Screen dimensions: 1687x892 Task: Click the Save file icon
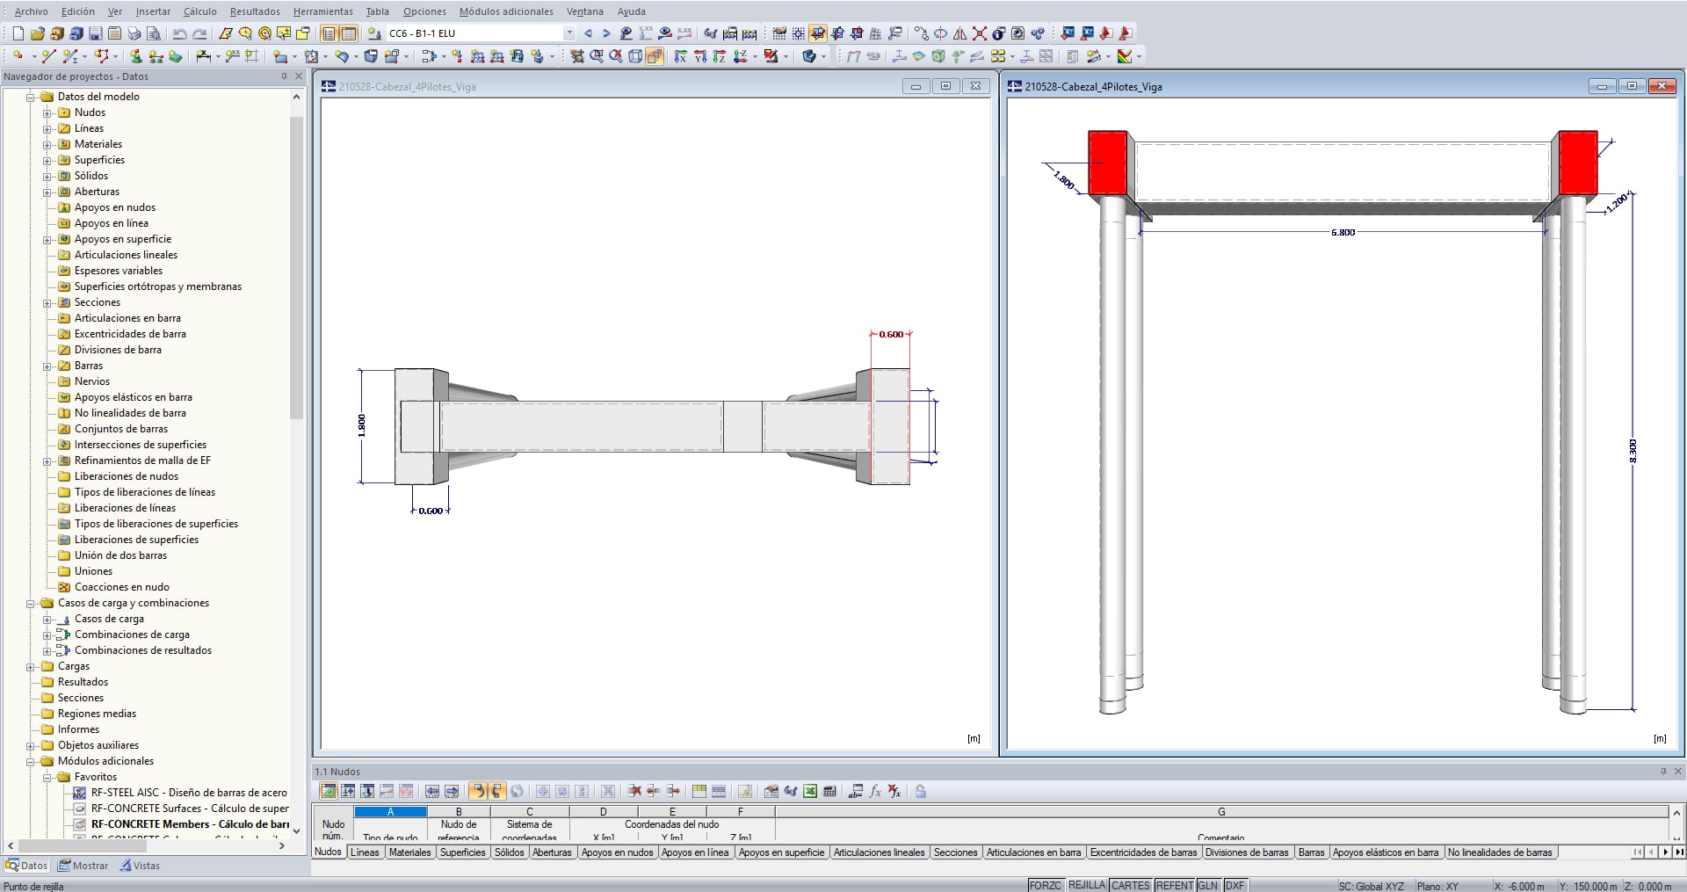pos(95,33)
